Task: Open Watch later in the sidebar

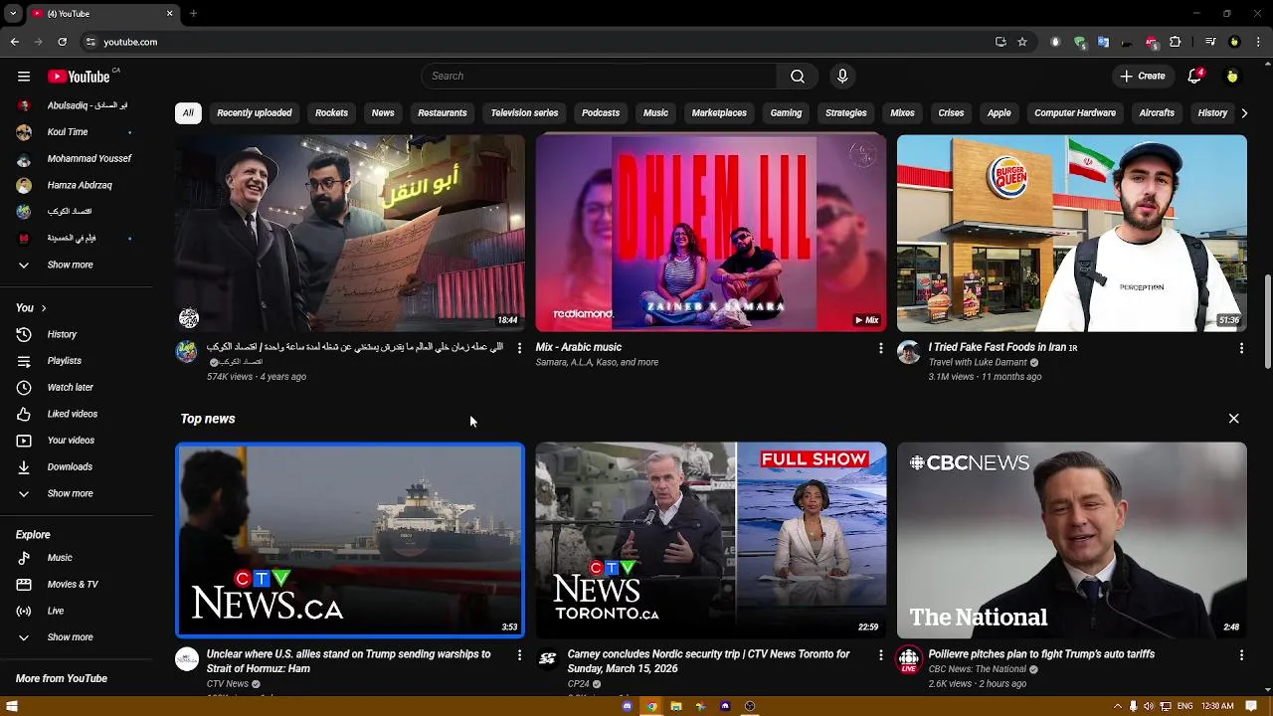Action: tap(70, 387)
